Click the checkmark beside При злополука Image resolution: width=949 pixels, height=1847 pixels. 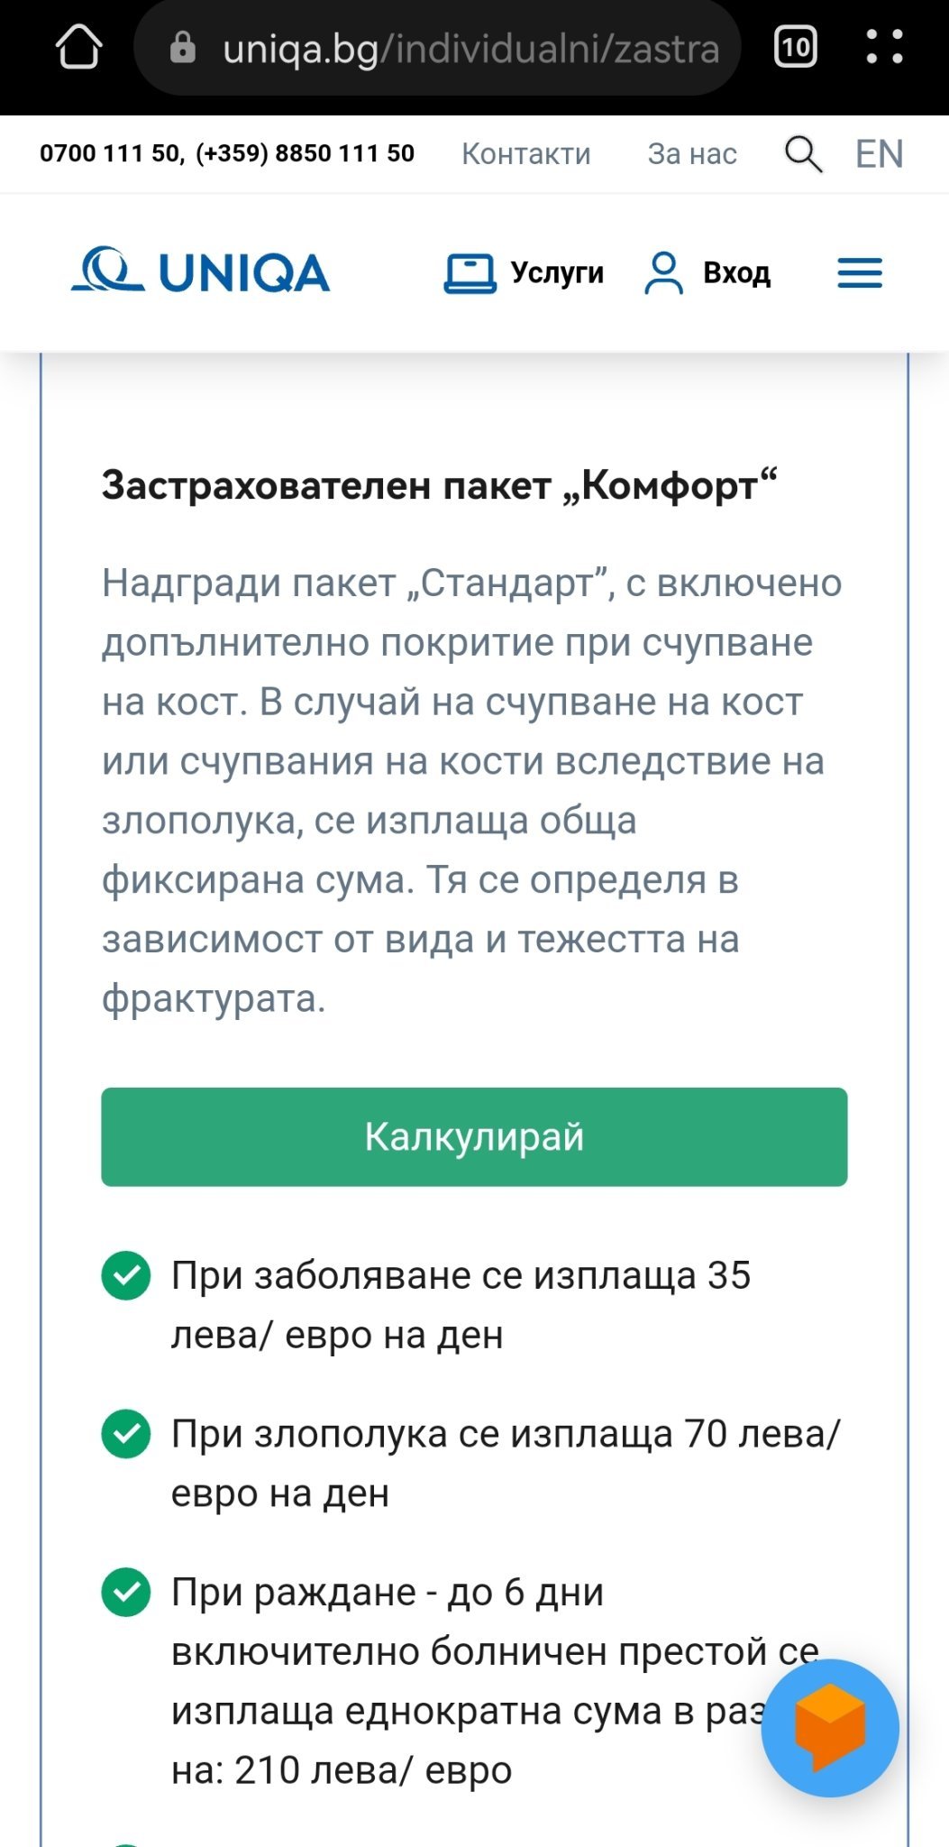point(126,1434)
